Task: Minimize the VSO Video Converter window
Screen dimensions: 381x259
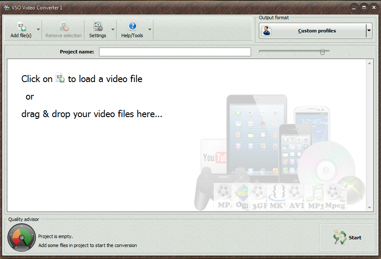Action: point(354,8)
